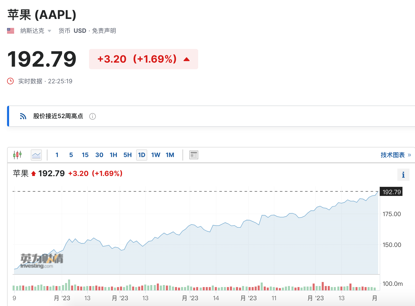Image resolution: width=415 pixels, height=306 pixels.
Task: Click the RSS feed alert icon
Action: pyautogui.click(x=23, y=116)
